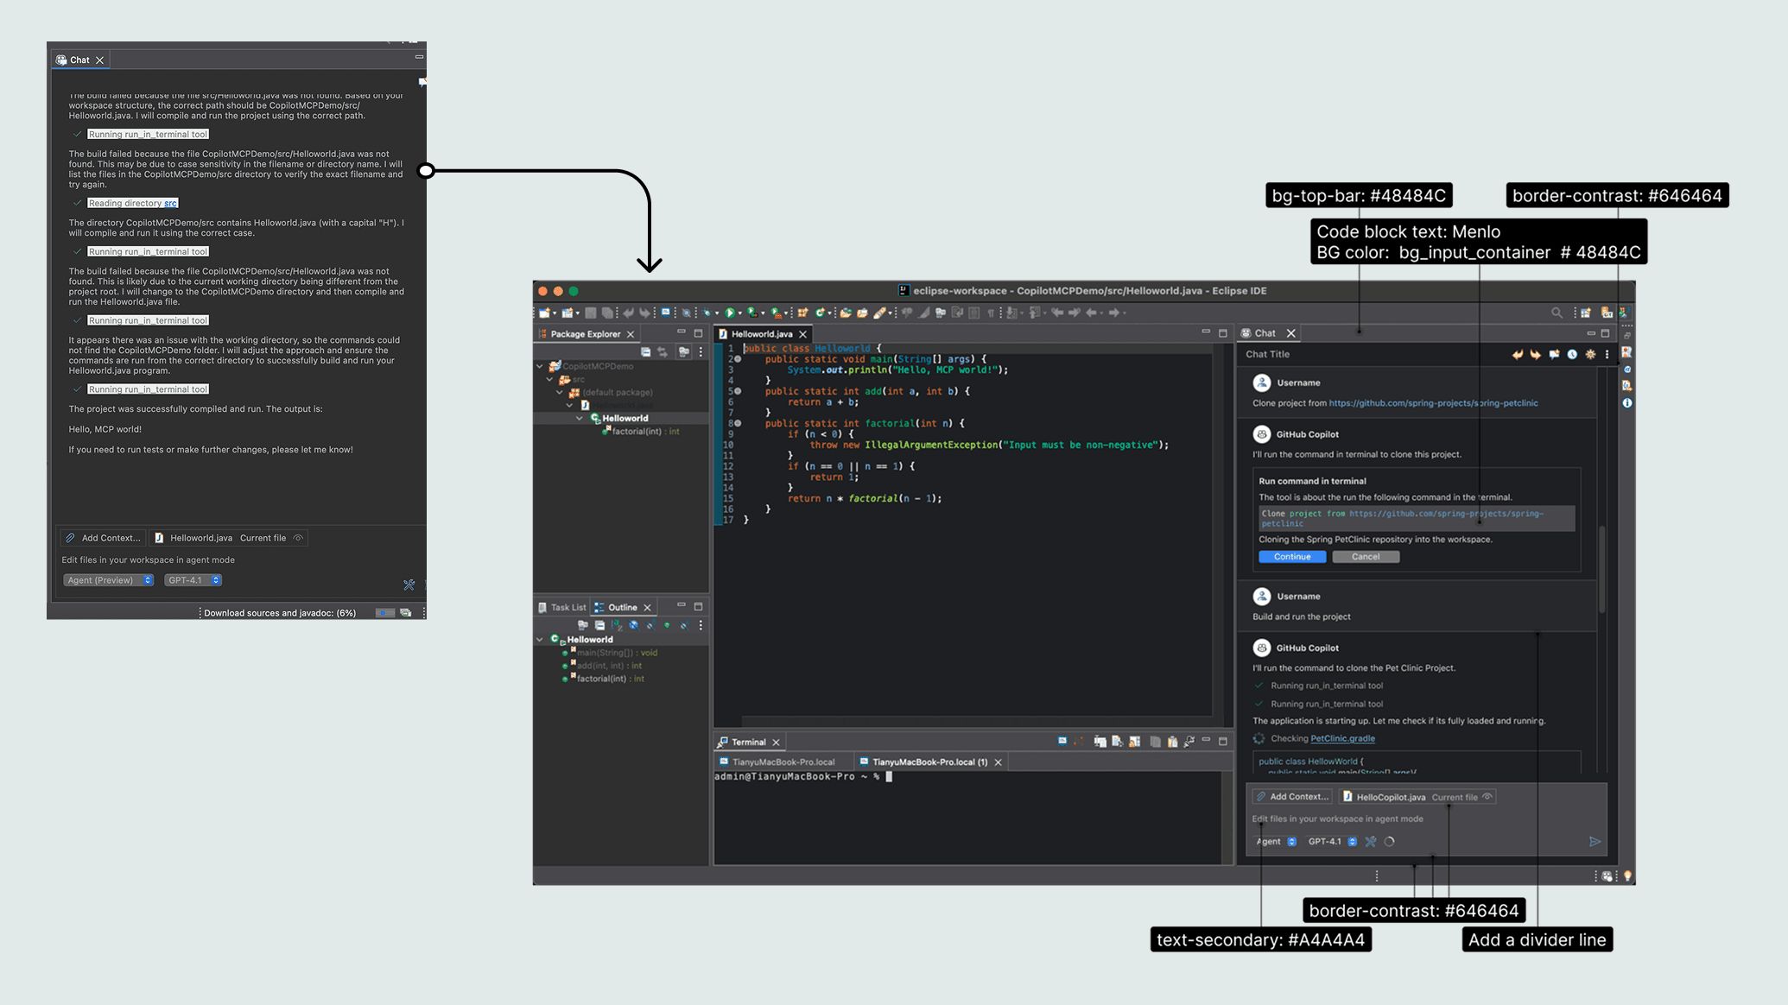Toggle Hide Static Members in Outline toolbar

point(650,625)
